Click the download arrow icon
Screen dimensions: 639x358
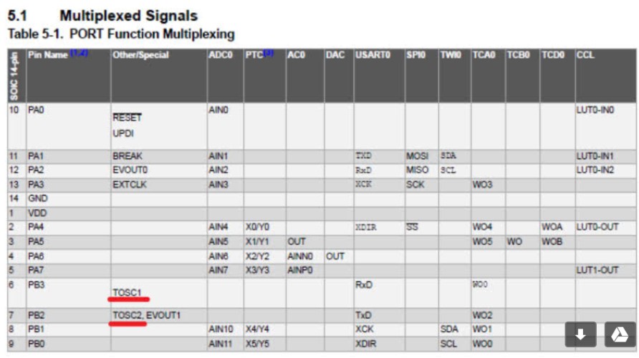[580, 334]
